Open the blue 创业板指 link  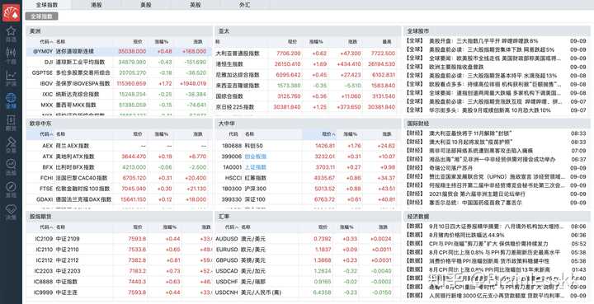pyautogui.click(x=256, y=157)
